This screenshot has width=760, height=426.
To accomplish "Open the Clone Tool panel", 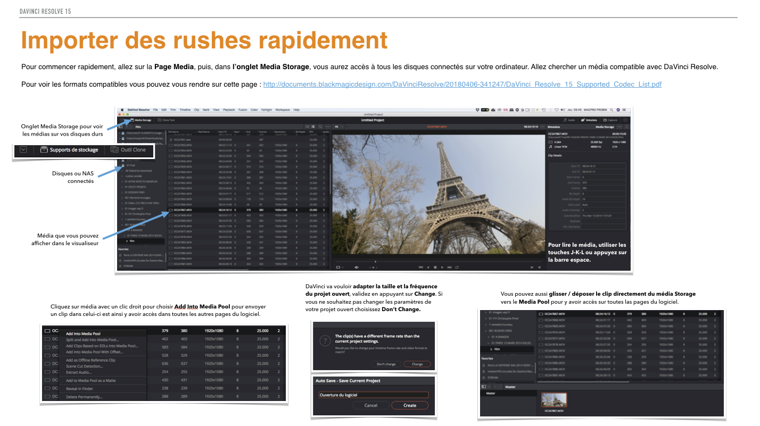I will [x=167, y=121].
